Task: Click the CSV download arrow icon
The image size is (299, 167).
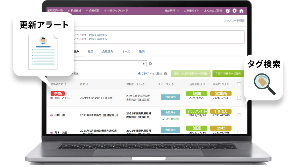Action: [140, 74]
